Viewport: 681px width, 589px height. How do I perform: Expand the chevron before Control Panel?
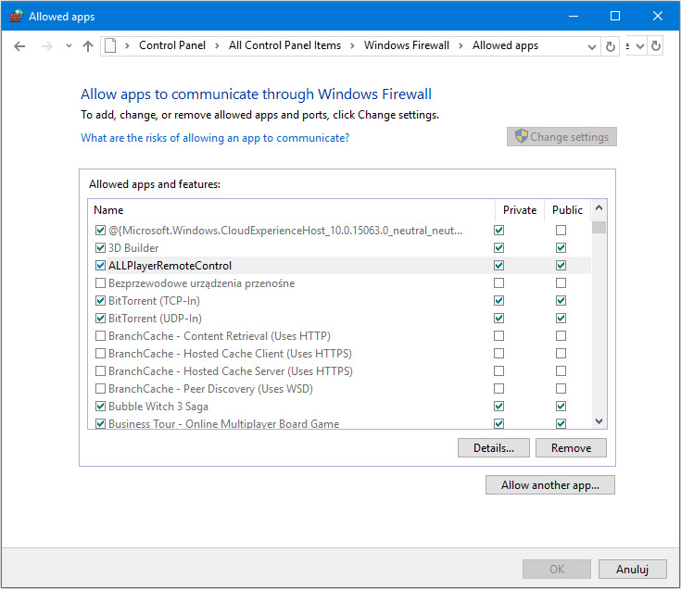pyautogui.click(x=127, y=45)
